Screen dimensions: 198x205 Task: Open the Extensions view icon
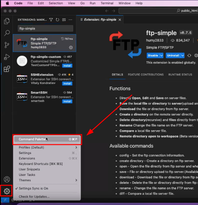7,69
